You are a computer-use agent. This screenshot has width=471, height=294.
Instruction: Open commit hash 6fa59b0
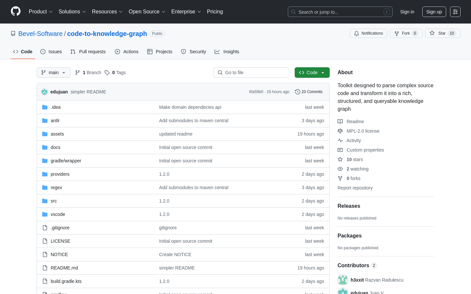(x=256, y=92)
